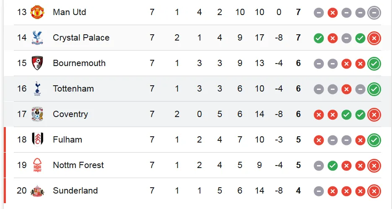Screen dimensions: 392x209
Task: Open Tottenham's latest win result icon
Action: (x=374, y=89)
